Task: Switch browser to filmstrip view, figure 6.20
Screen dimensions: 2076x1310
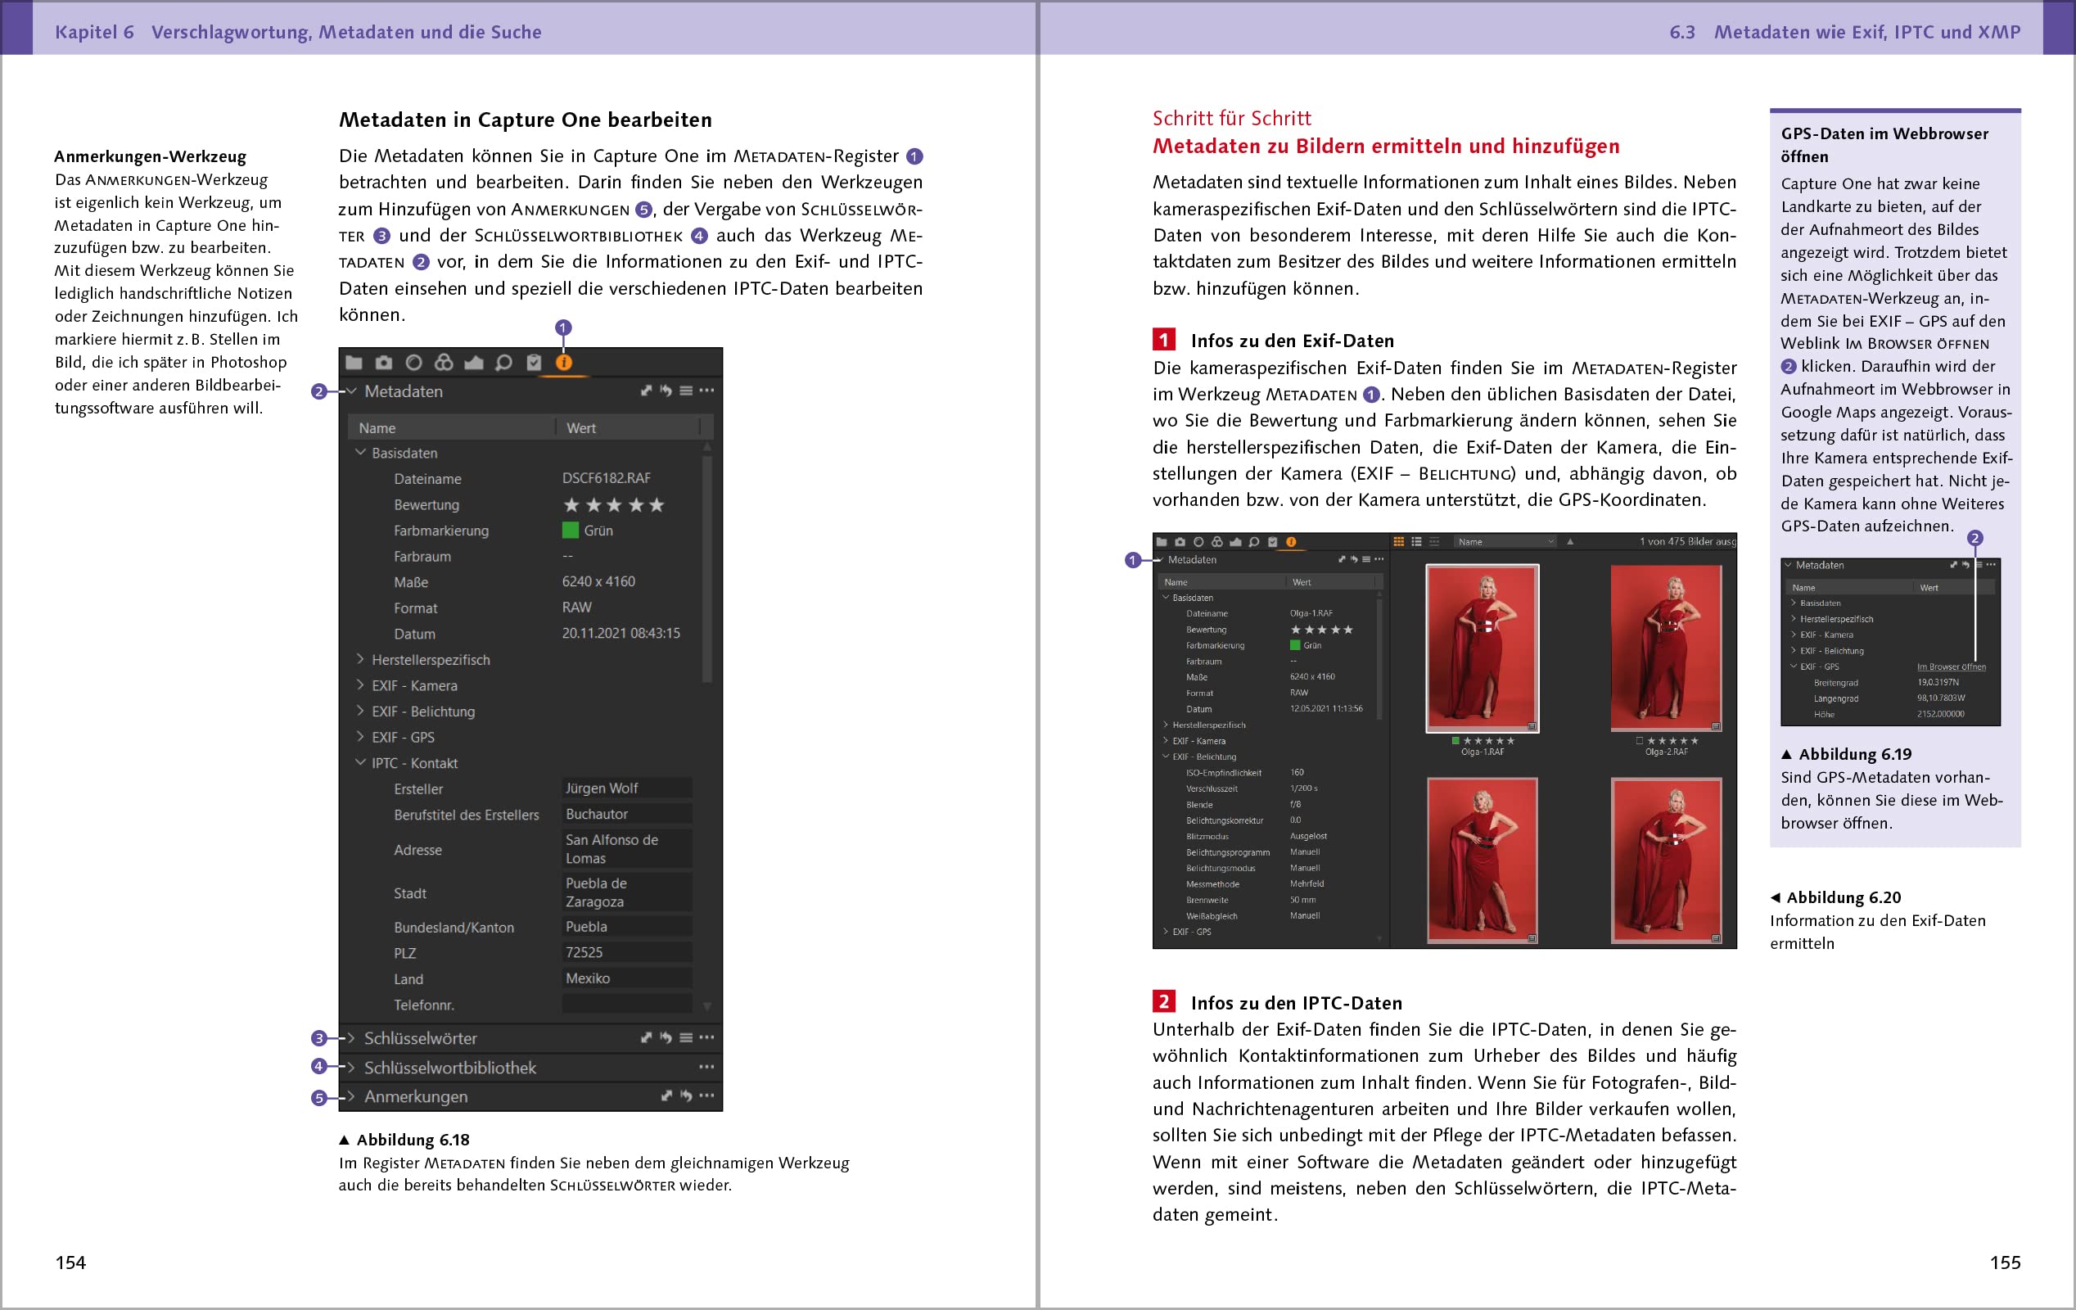Action: (x=1434, y=541)
